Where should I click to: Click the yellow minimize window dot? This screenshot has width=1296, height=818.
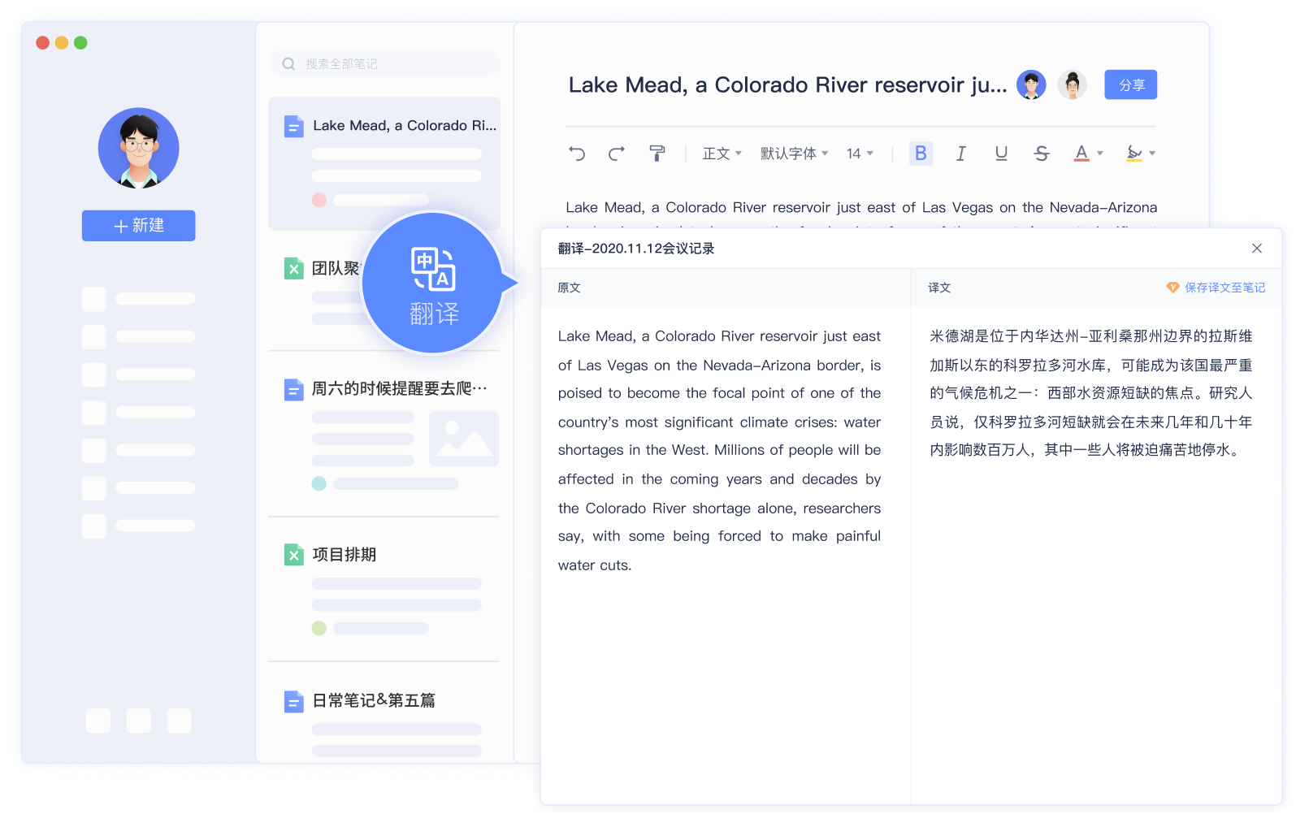click(x=62, y=42)
